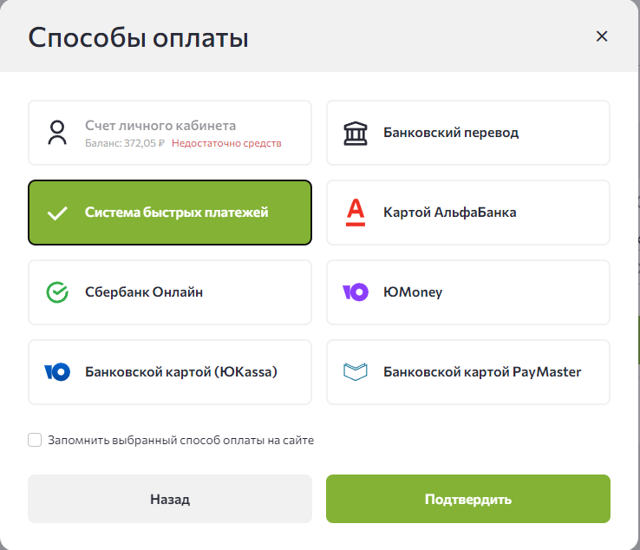Choose Картой АльфаБанка option
640x550 pixels.
[468, 213]
